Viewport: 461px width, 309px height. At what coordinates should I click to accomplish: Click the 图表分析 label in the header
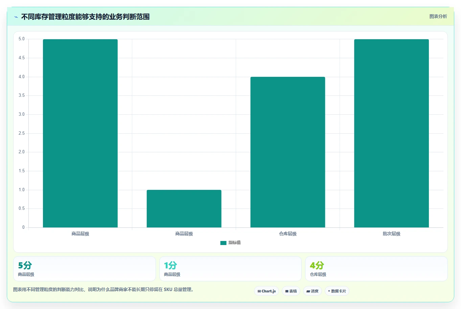point(438,16)
